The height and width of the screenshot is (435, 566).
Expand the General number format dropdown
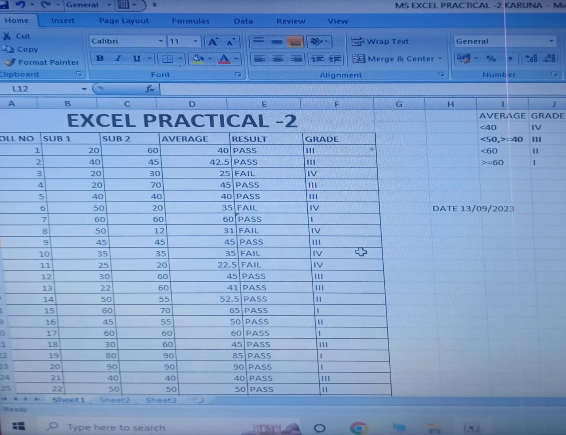tap(551, 41)
